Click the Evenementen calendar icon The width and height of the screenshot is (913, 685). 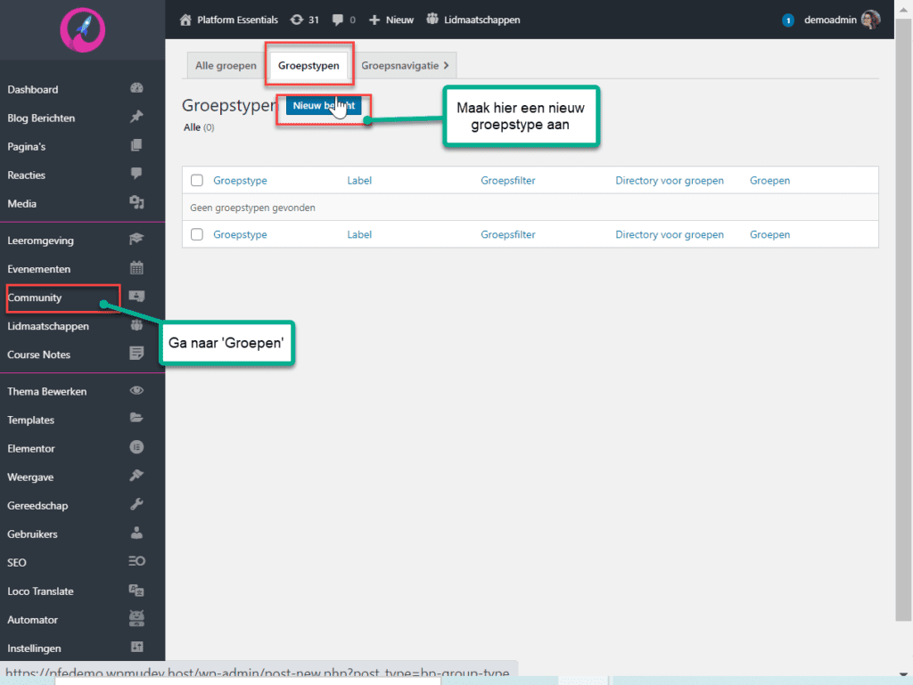point(136,268)
